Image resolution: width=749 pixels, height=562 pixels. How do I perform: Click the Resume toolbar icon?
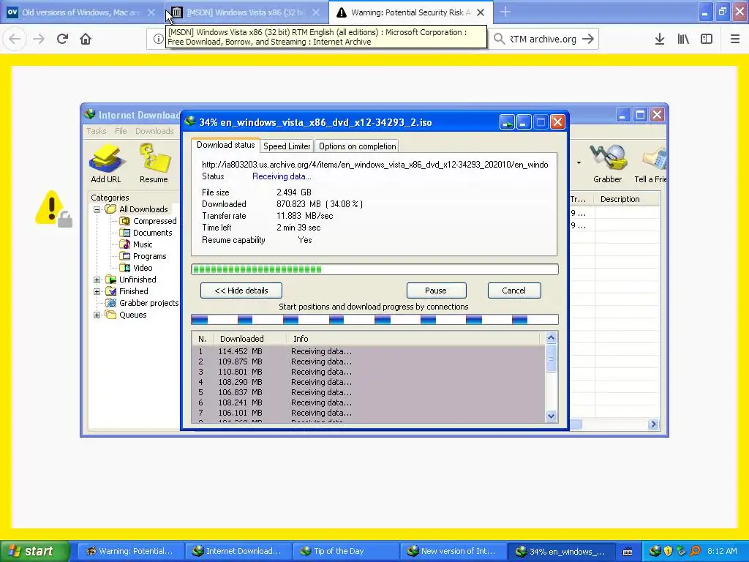tap(154, 164)
